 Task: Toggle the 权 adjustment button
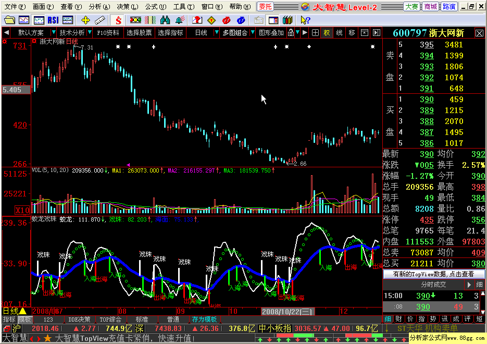click(327, 32)
